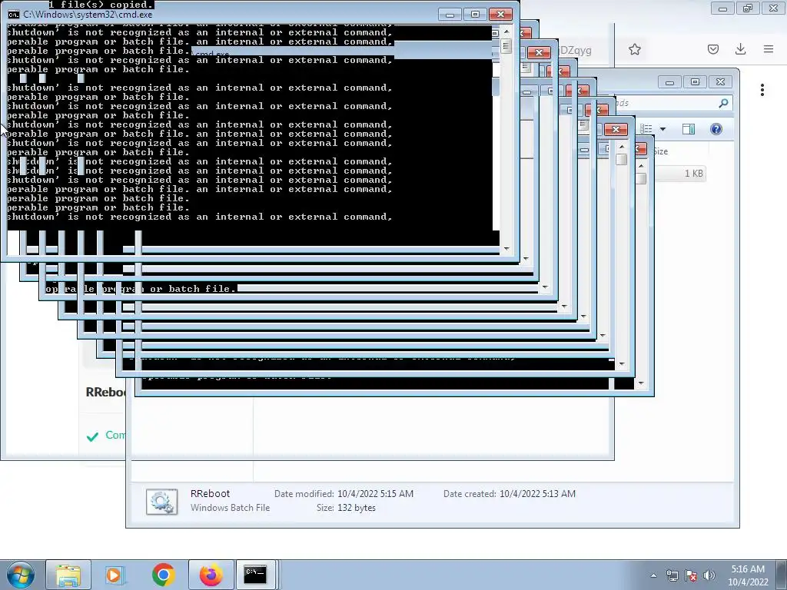Click Firefox address bar ending in DZqyg
Image resolution: width=787 pixels, height=590 pixels.
tap(575, 50)
